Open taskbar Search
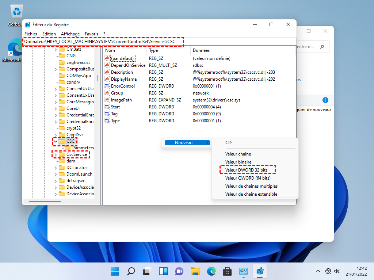The height and width of the screenshot is (280, 374). pyautogui.click(x=131, y=271)
